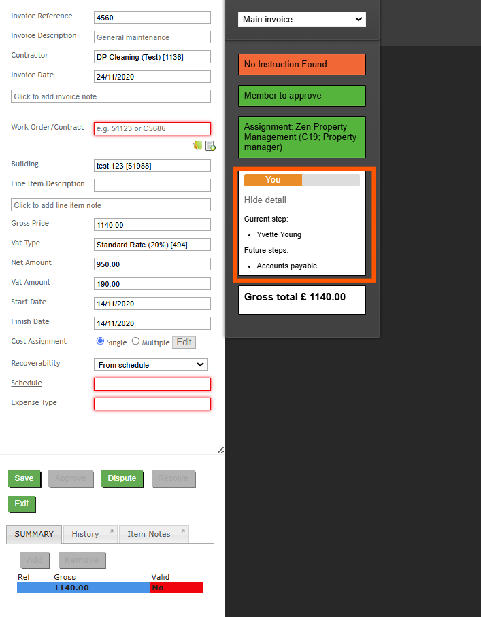This screenshot has width=481, height=617.
Task: Click the red No valid cell
Action: click(x=176, y=588)
